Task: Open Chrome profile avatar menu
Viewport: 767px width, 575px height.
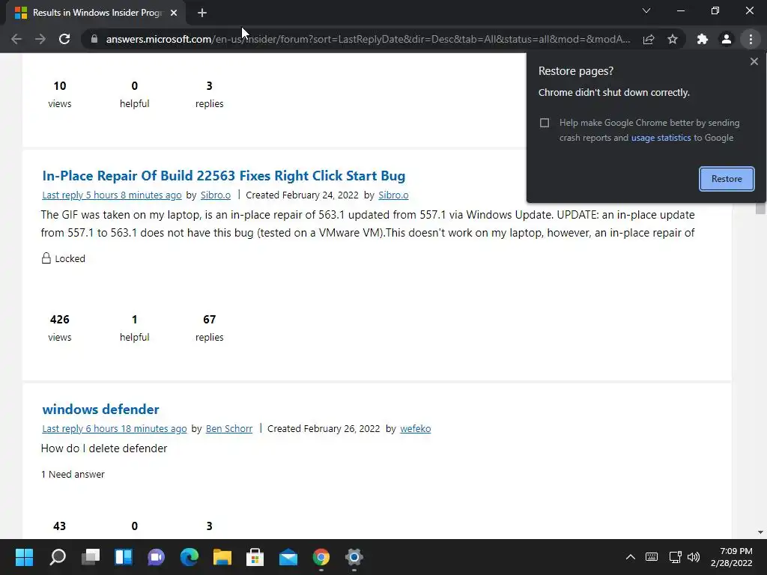Action: (x=727, y=39)
